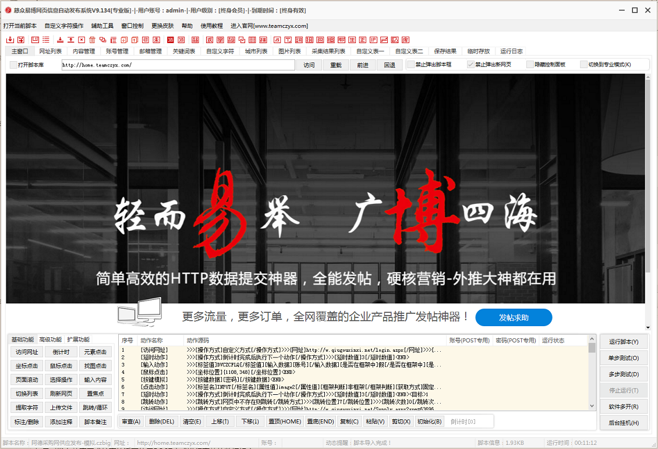Click the document-with-down-arrow toolbar icon
Image resolution: width=658 pixels, height=449 pixels.
(x=124, y=40)
